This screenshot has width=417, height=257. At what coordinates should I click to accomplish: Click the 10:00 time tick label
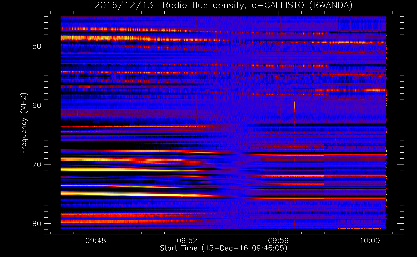(x=370, y=241)
